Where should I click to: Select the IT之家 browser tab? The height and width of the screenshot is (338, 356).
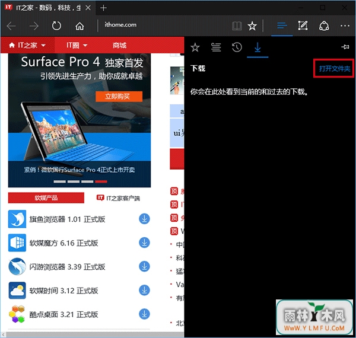(x=48, y=8)
